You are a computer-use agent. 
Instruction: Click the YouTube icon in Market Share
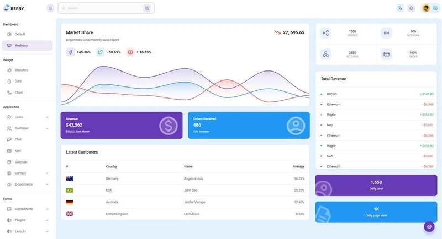click(x=130, y=52)
